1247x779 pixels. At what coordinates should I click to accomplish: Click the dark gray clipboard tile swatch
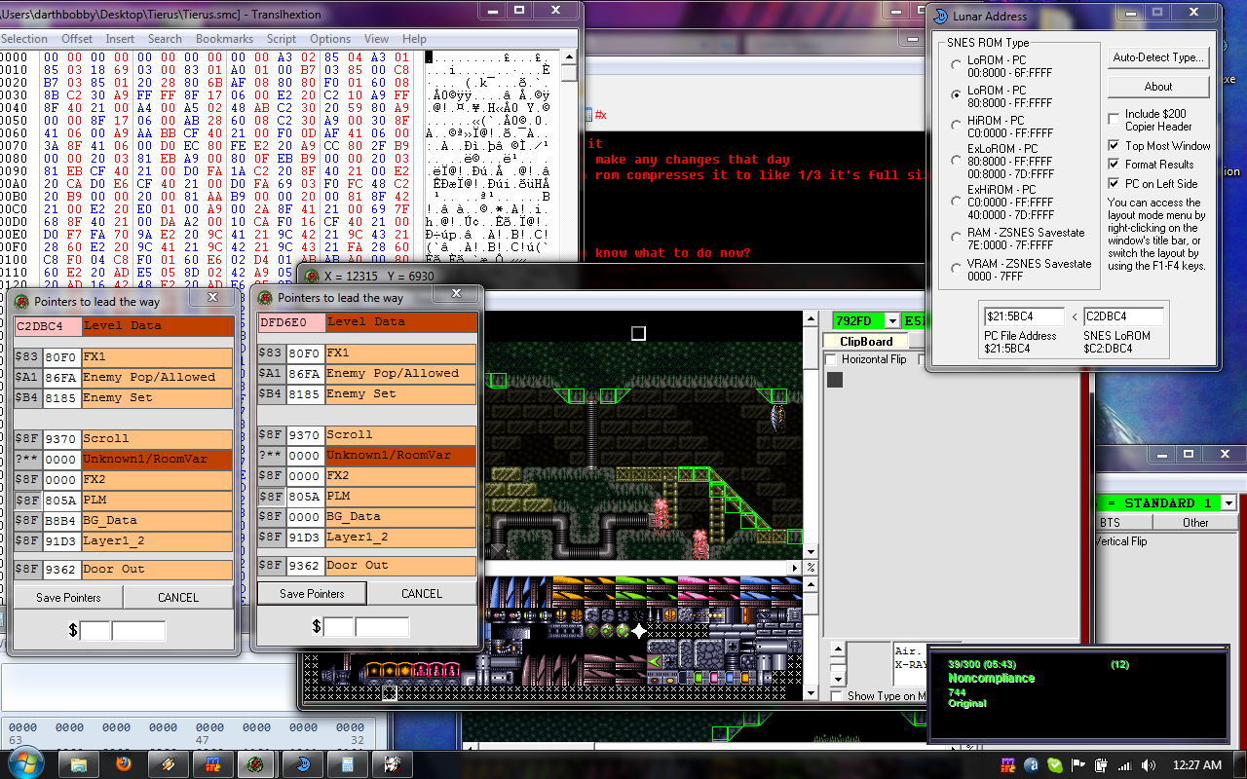tap(835, 380)
